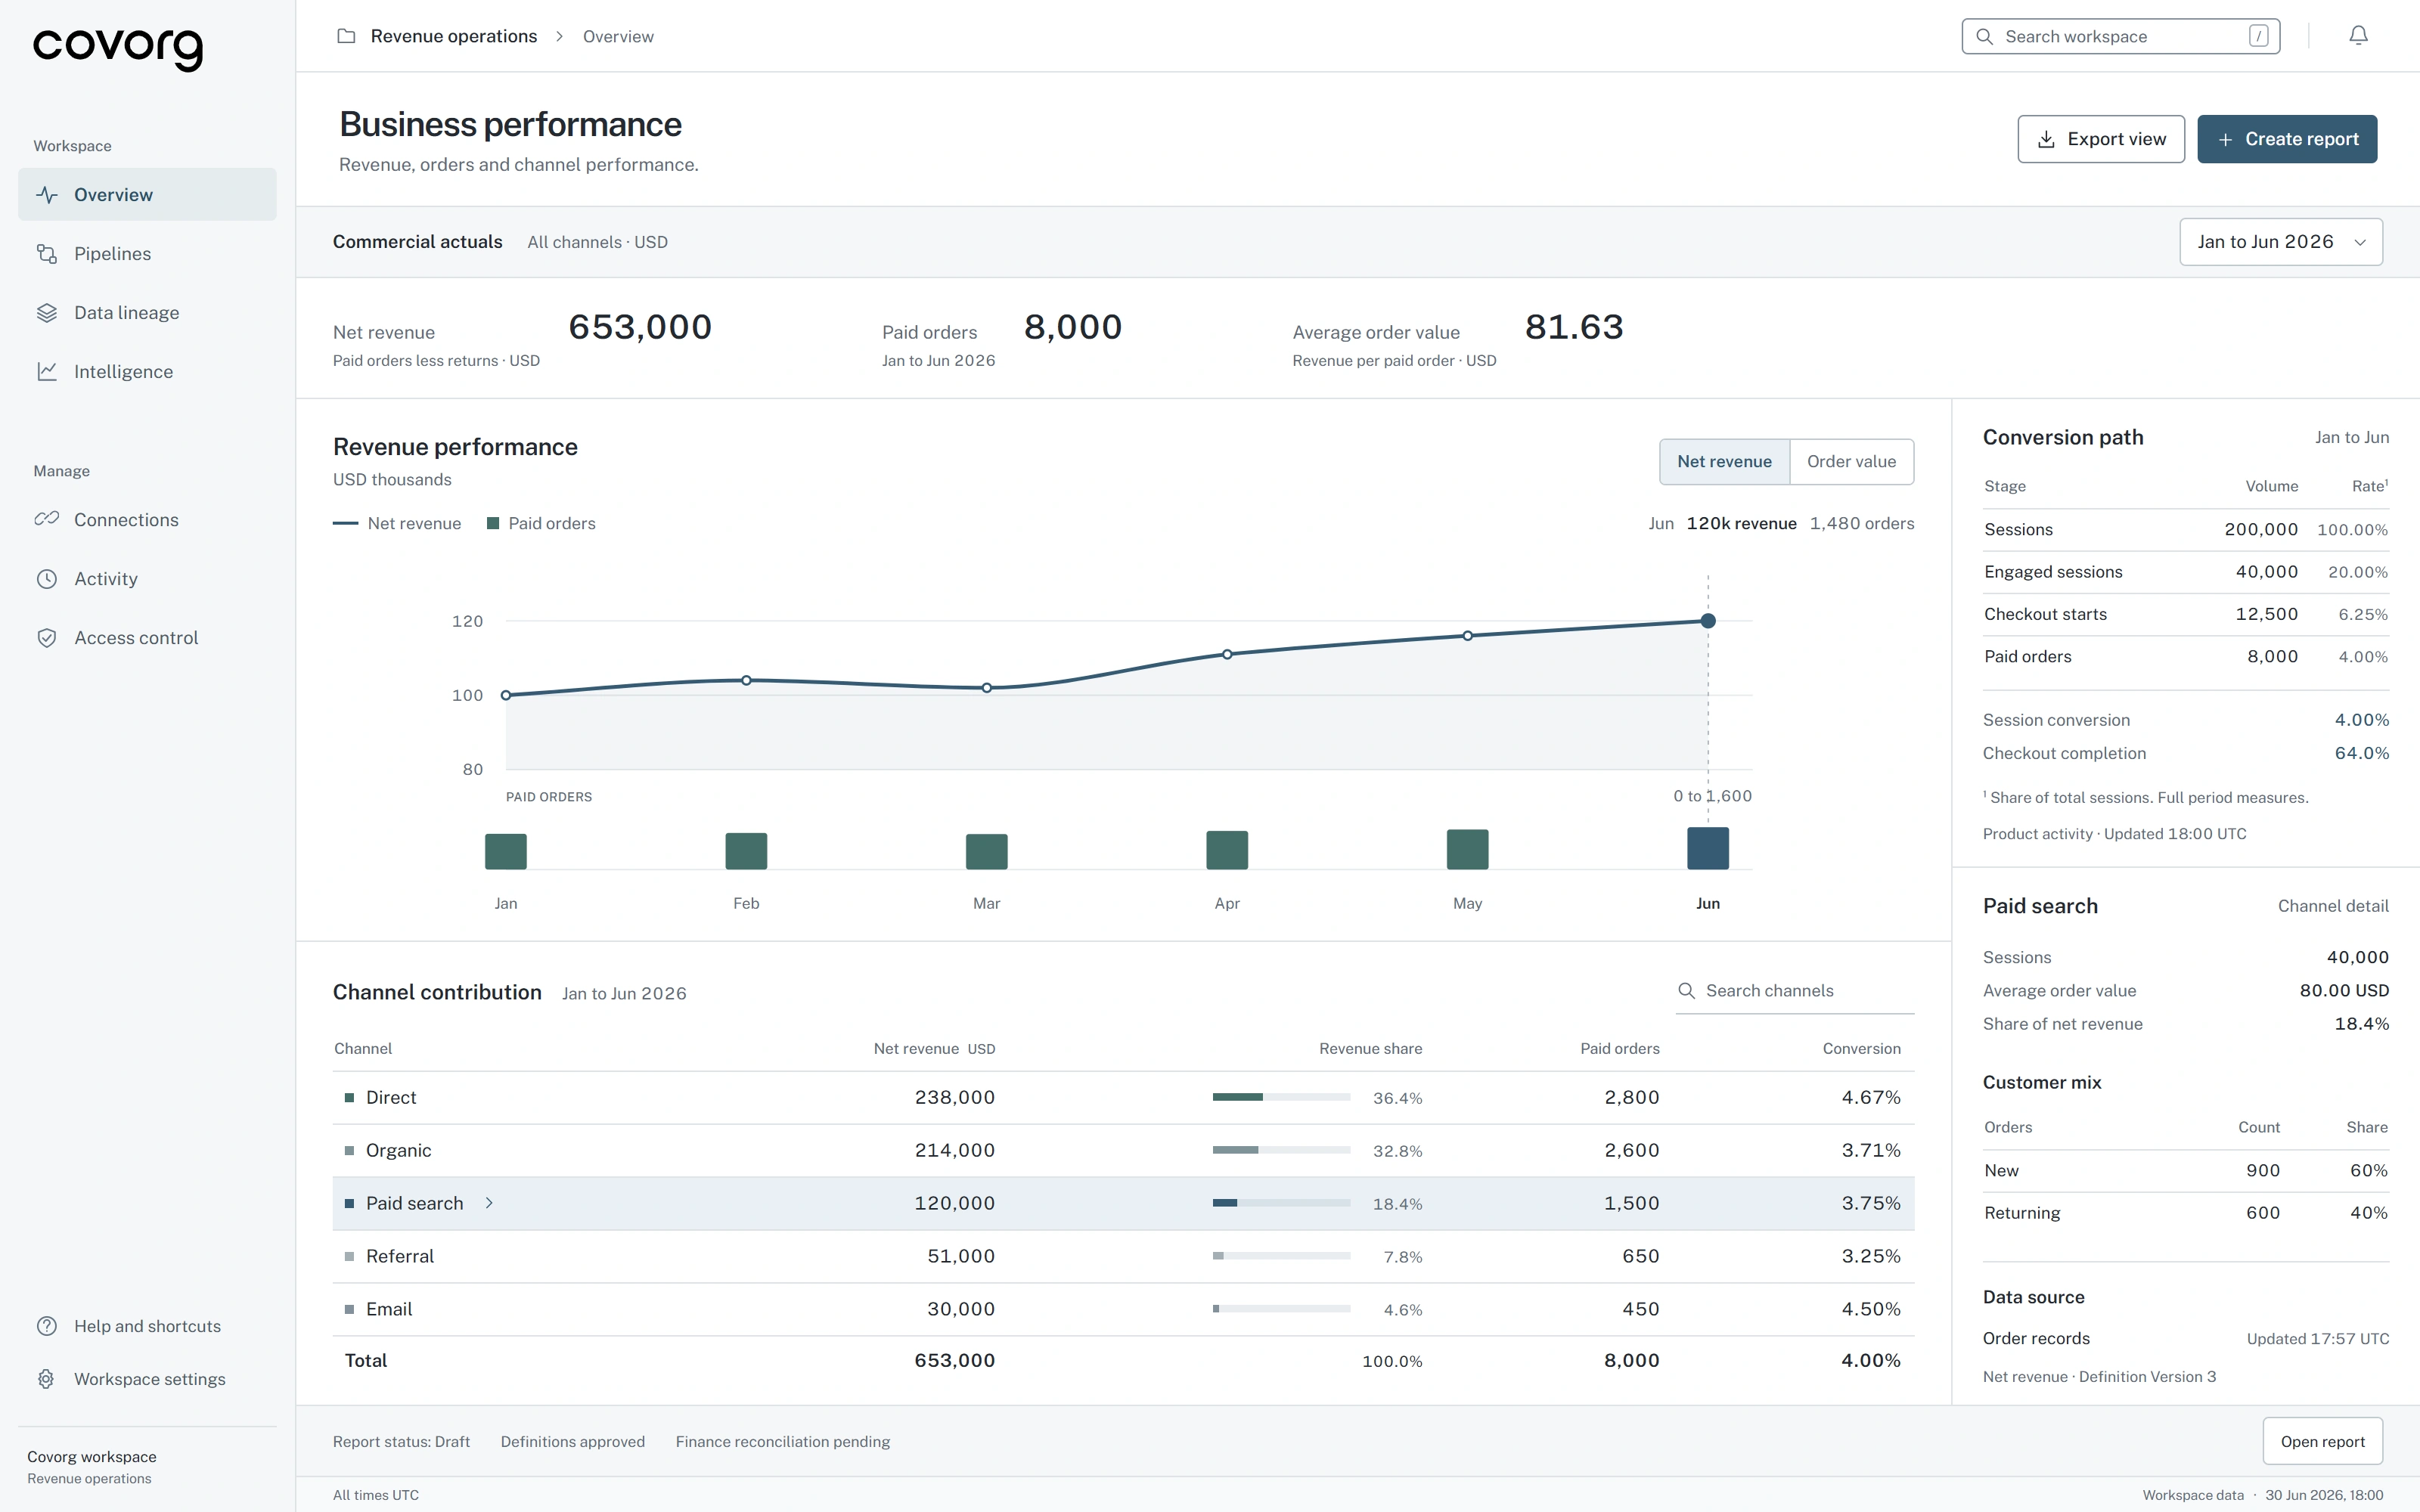The image size is (2420, 1512).
Task: Click the Help and shortcuts question icon
Action: [x=47, y=1326]
